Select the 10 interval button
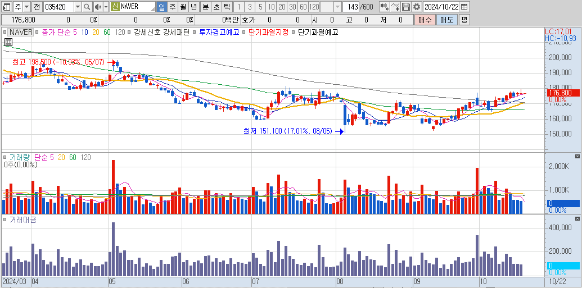Screen dimensions: 582x288 [x=272, y=7]
